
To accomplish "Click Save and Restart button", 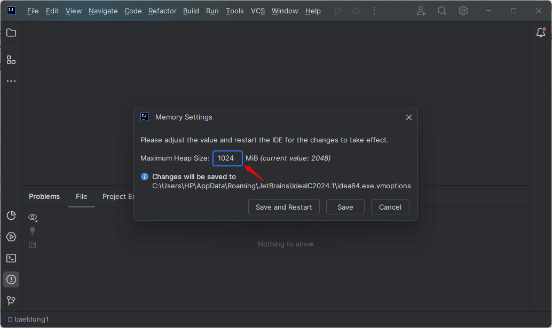I will (284, 207).
